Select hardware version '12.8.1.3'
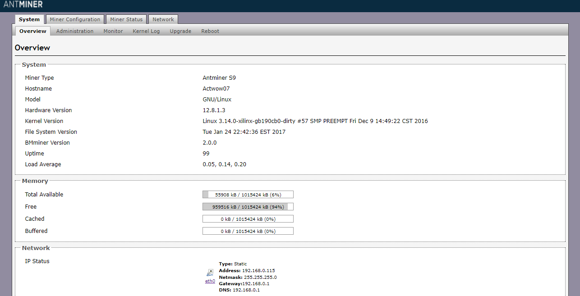The width and height of the screenshot is (580, 296). click(214, 110)
